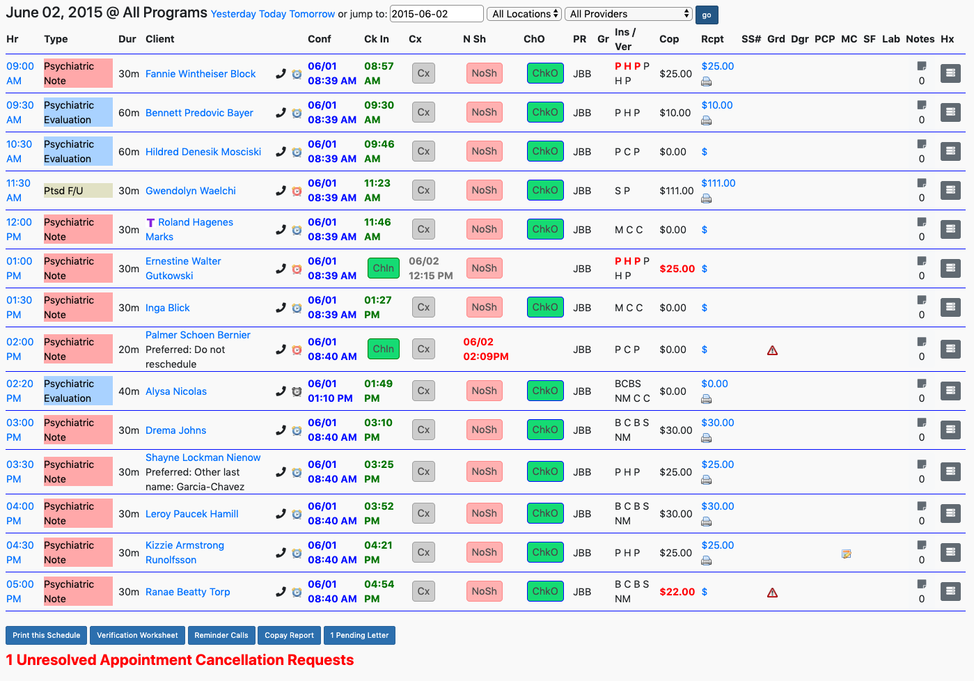Open Verification Worksheet
The height and width of the screenshot is (681, 974).
point(137,635)
